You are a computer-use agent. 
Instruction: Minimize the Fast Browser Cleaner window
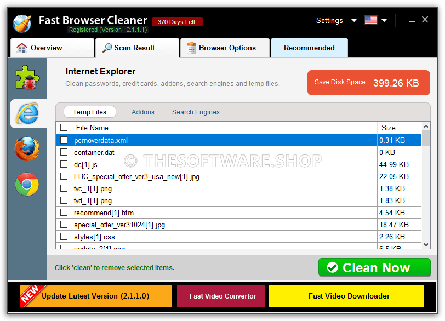point(412,21)
